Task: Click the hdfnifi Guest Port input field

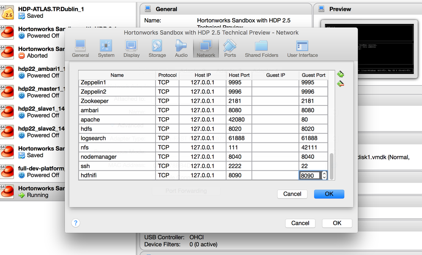Action: pos(310,175)
